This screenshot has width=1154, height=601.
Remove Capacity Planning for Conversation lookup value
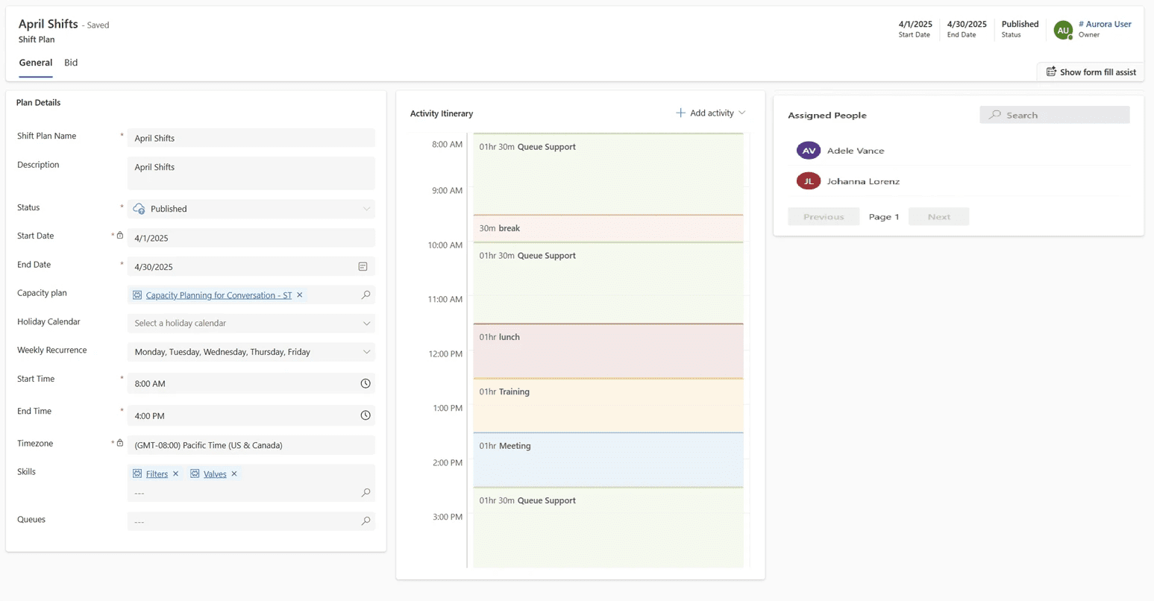300,295
